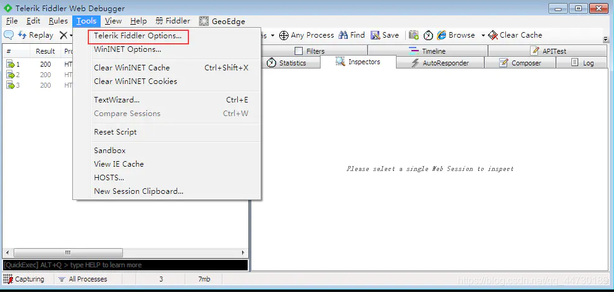Click the comment bubble toolbar icon
Image resolution: width=614 pixels, height=292 pixels.
click(x=9, y=35)
